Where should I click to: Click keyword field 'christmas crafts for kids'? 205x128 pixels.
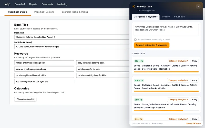(x=103, y=69)
